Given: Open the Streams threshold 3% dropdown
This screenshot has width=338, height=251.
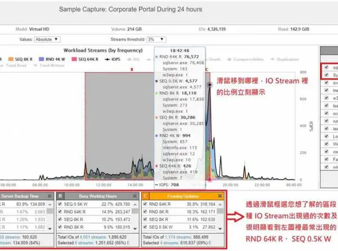Looking at the screenshot, I should pos(156,39).
